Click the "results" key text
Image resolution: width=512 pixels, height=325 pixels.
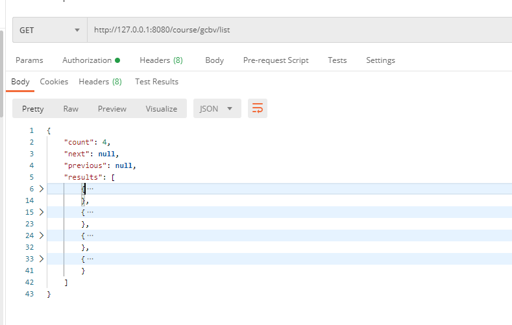pyautogui.click(x=83, y=177)
